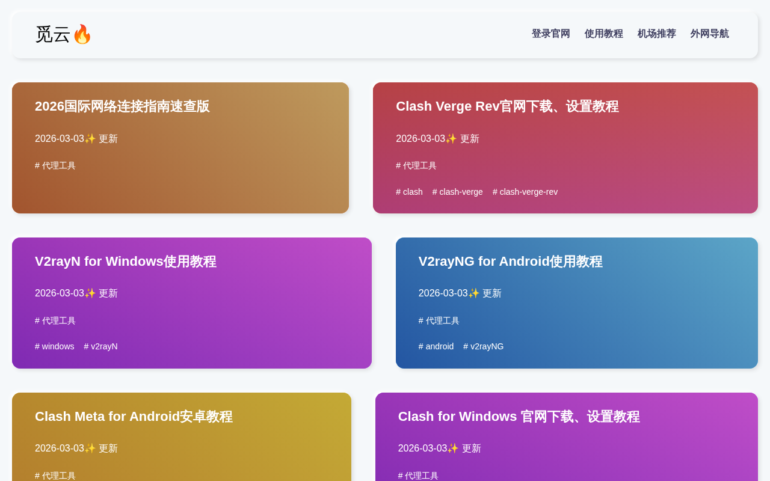Select the # v2rayNG tag
This screenshot has width=770, height=481.
pyautogui.click(x=483, y=346)
